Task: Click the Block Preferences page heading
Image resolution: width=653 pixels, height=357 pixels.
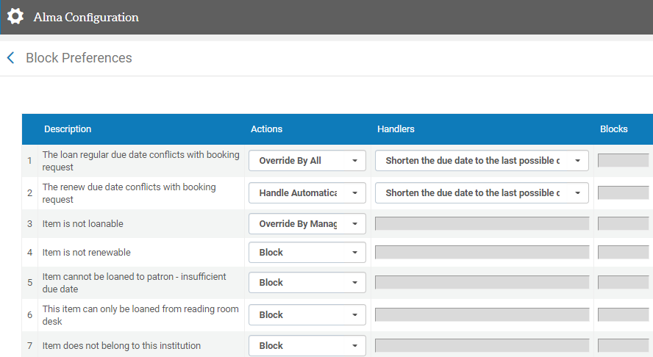Action: [79, 58]
